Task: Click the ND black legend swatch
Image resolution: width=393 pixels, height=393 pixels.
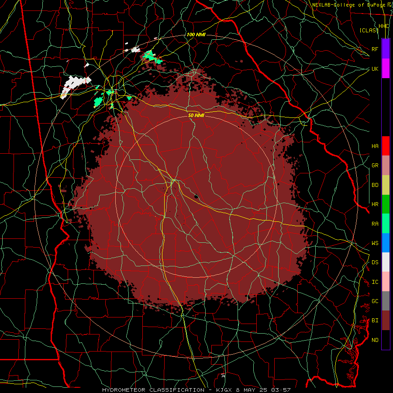Action: click(386, 340)
